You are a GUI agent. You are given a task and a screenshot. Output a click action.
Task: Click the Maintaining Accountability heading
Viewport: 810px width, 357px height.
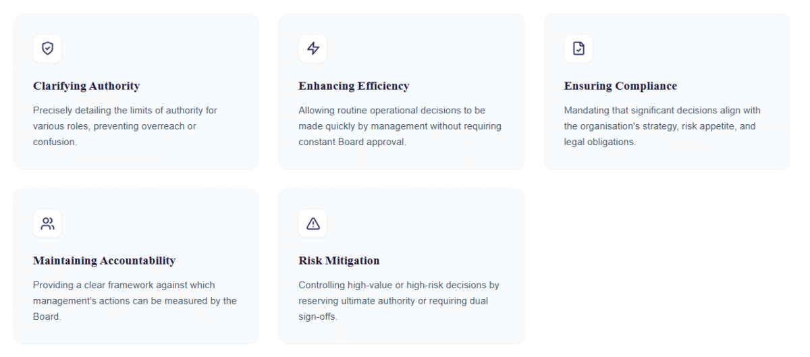(x=104, y=260)
